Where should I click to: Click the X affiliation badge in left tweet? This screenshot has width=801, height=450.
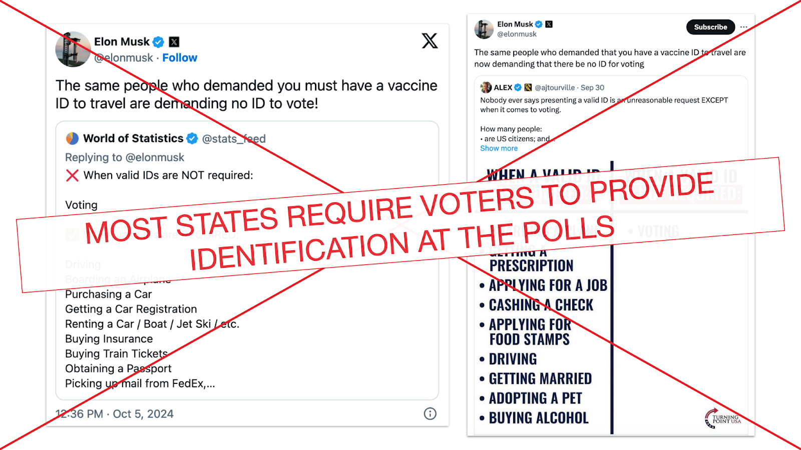[x=174, y=42]
